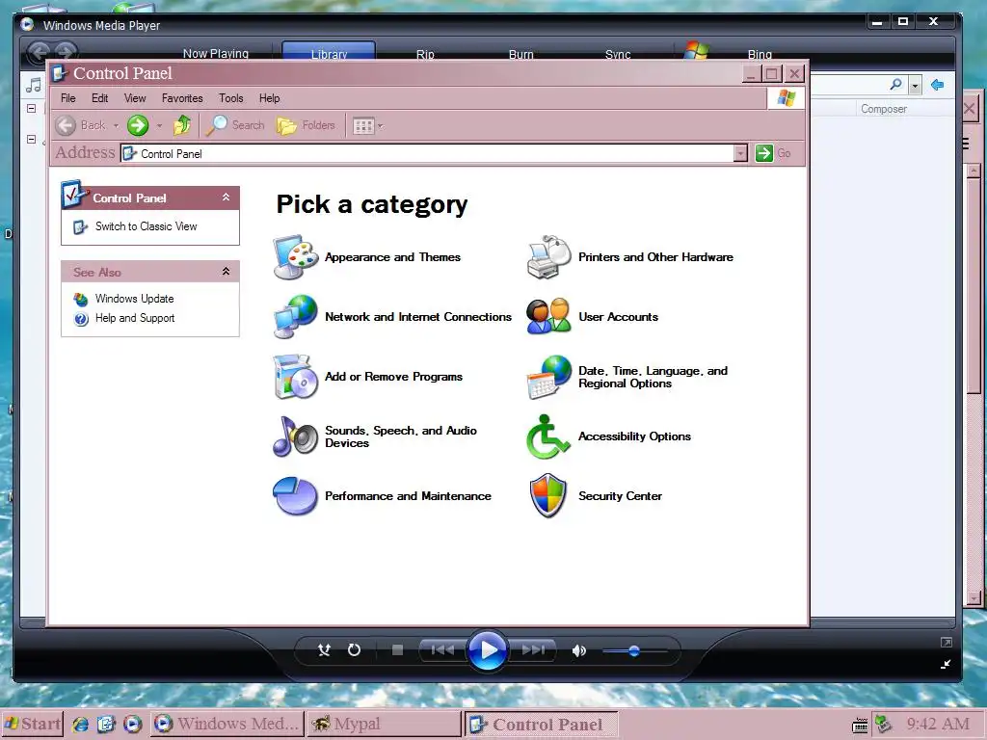Click the Appearance and Themes text link

click(x=393, y=257)
